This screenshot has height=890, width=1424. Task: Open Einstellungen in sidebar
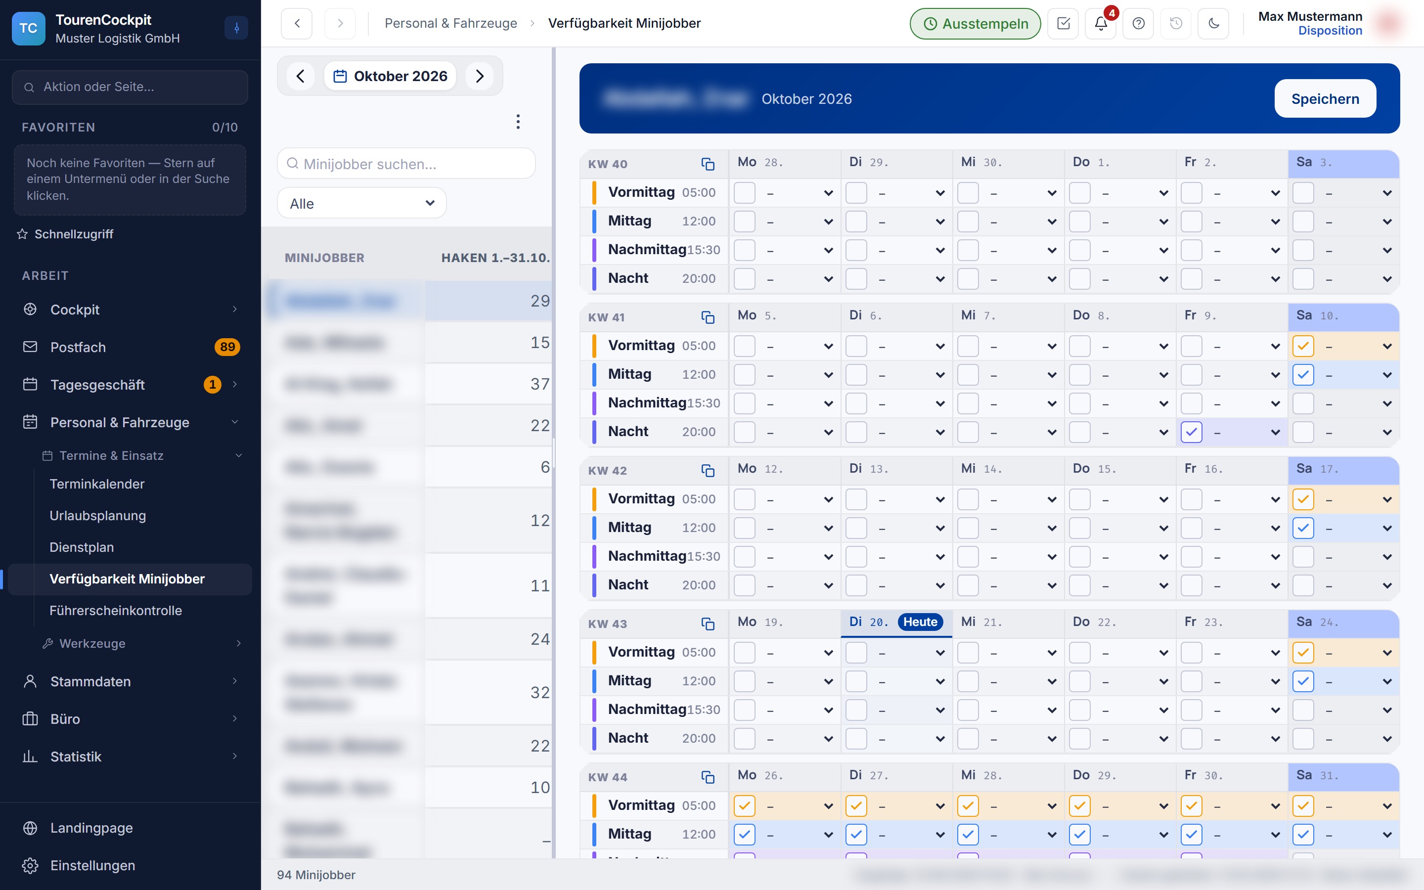point(131,865)
